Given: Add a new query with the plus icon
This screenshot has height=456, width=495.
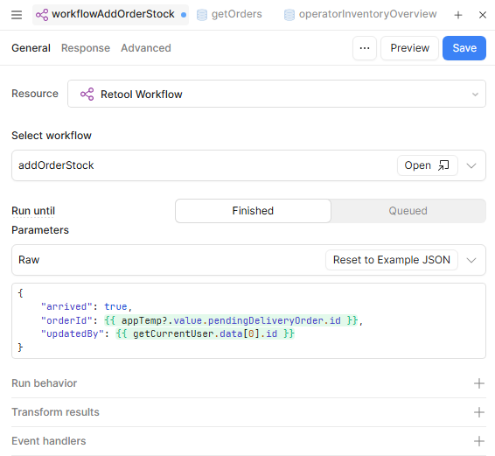Looking at the screenshot, I should [x=458, y=15].
